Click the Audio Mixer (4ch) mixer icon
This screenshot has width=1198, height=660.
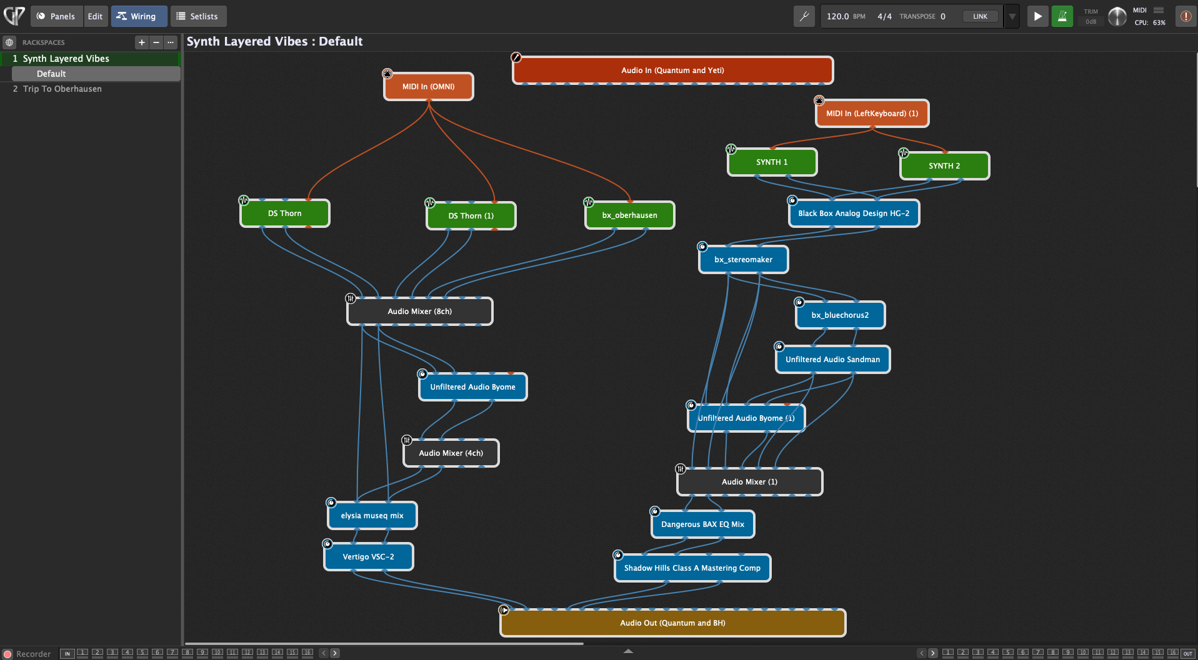pos(407,440)
